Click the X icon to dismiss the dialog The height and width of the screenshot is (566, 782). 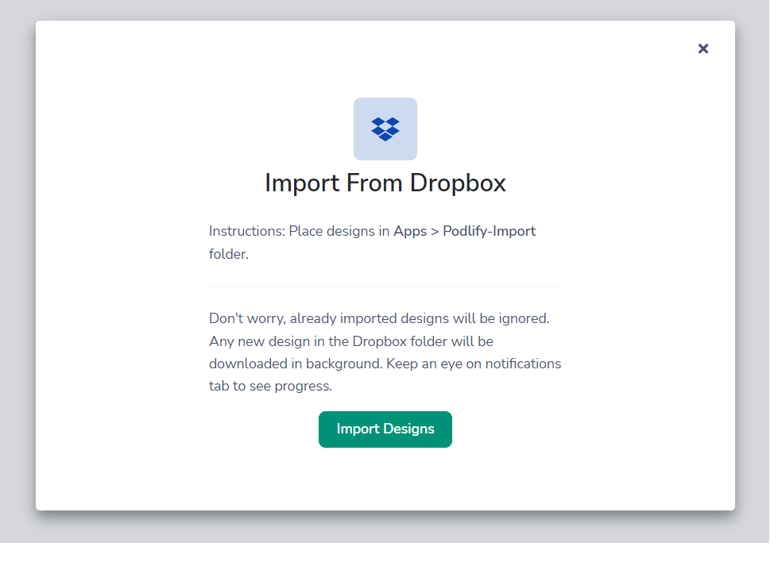(703, 48)
